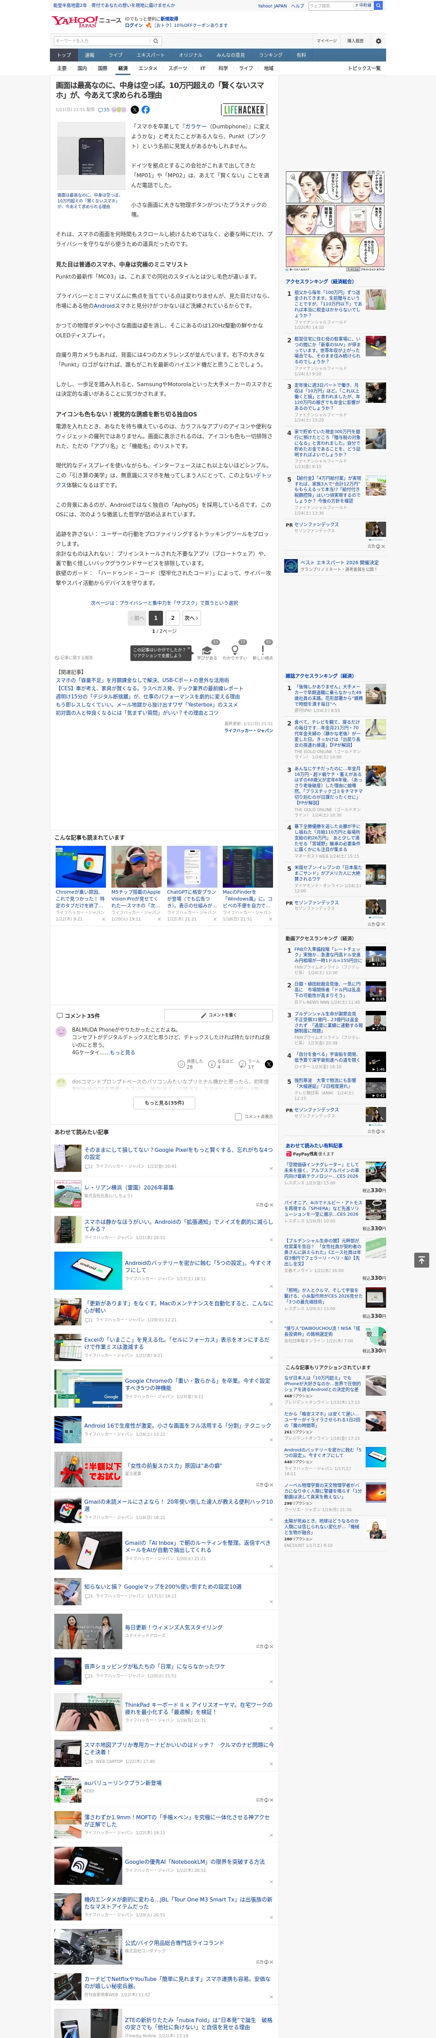
Task: Open the スポーツ category tab
Action: point(178,69)
